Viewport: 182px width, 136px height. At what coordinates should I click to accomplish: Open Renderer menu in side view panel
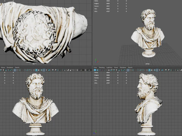123,68
